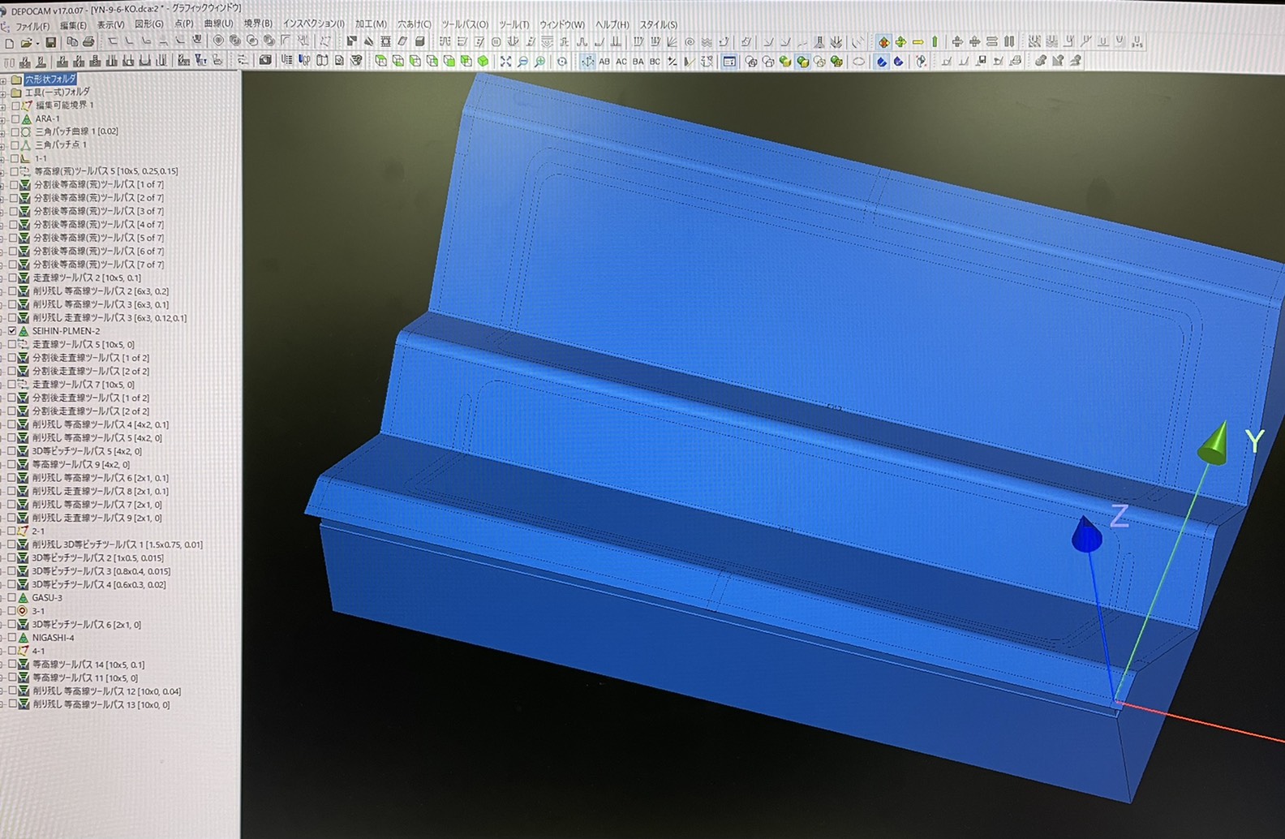Open the ファイル(F) menu

(x=32, y=26)
